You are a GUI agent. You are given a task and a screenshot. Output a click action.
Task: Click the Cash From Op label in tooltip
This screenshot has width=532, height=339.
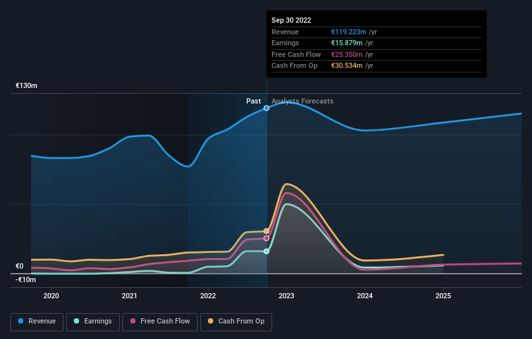coord(294,66)
